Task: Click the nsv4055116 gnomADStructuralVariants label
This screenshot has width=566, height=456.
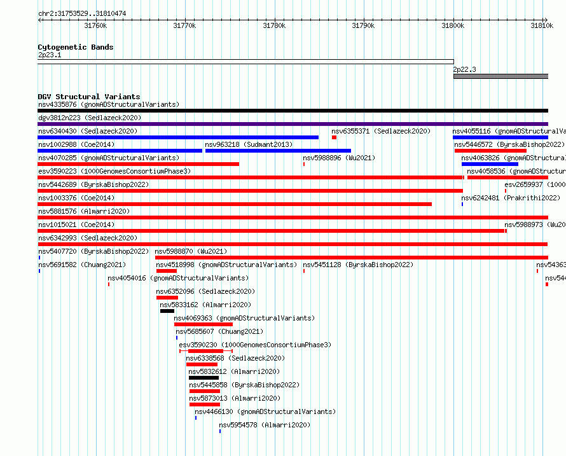Action: click(509, 132)
